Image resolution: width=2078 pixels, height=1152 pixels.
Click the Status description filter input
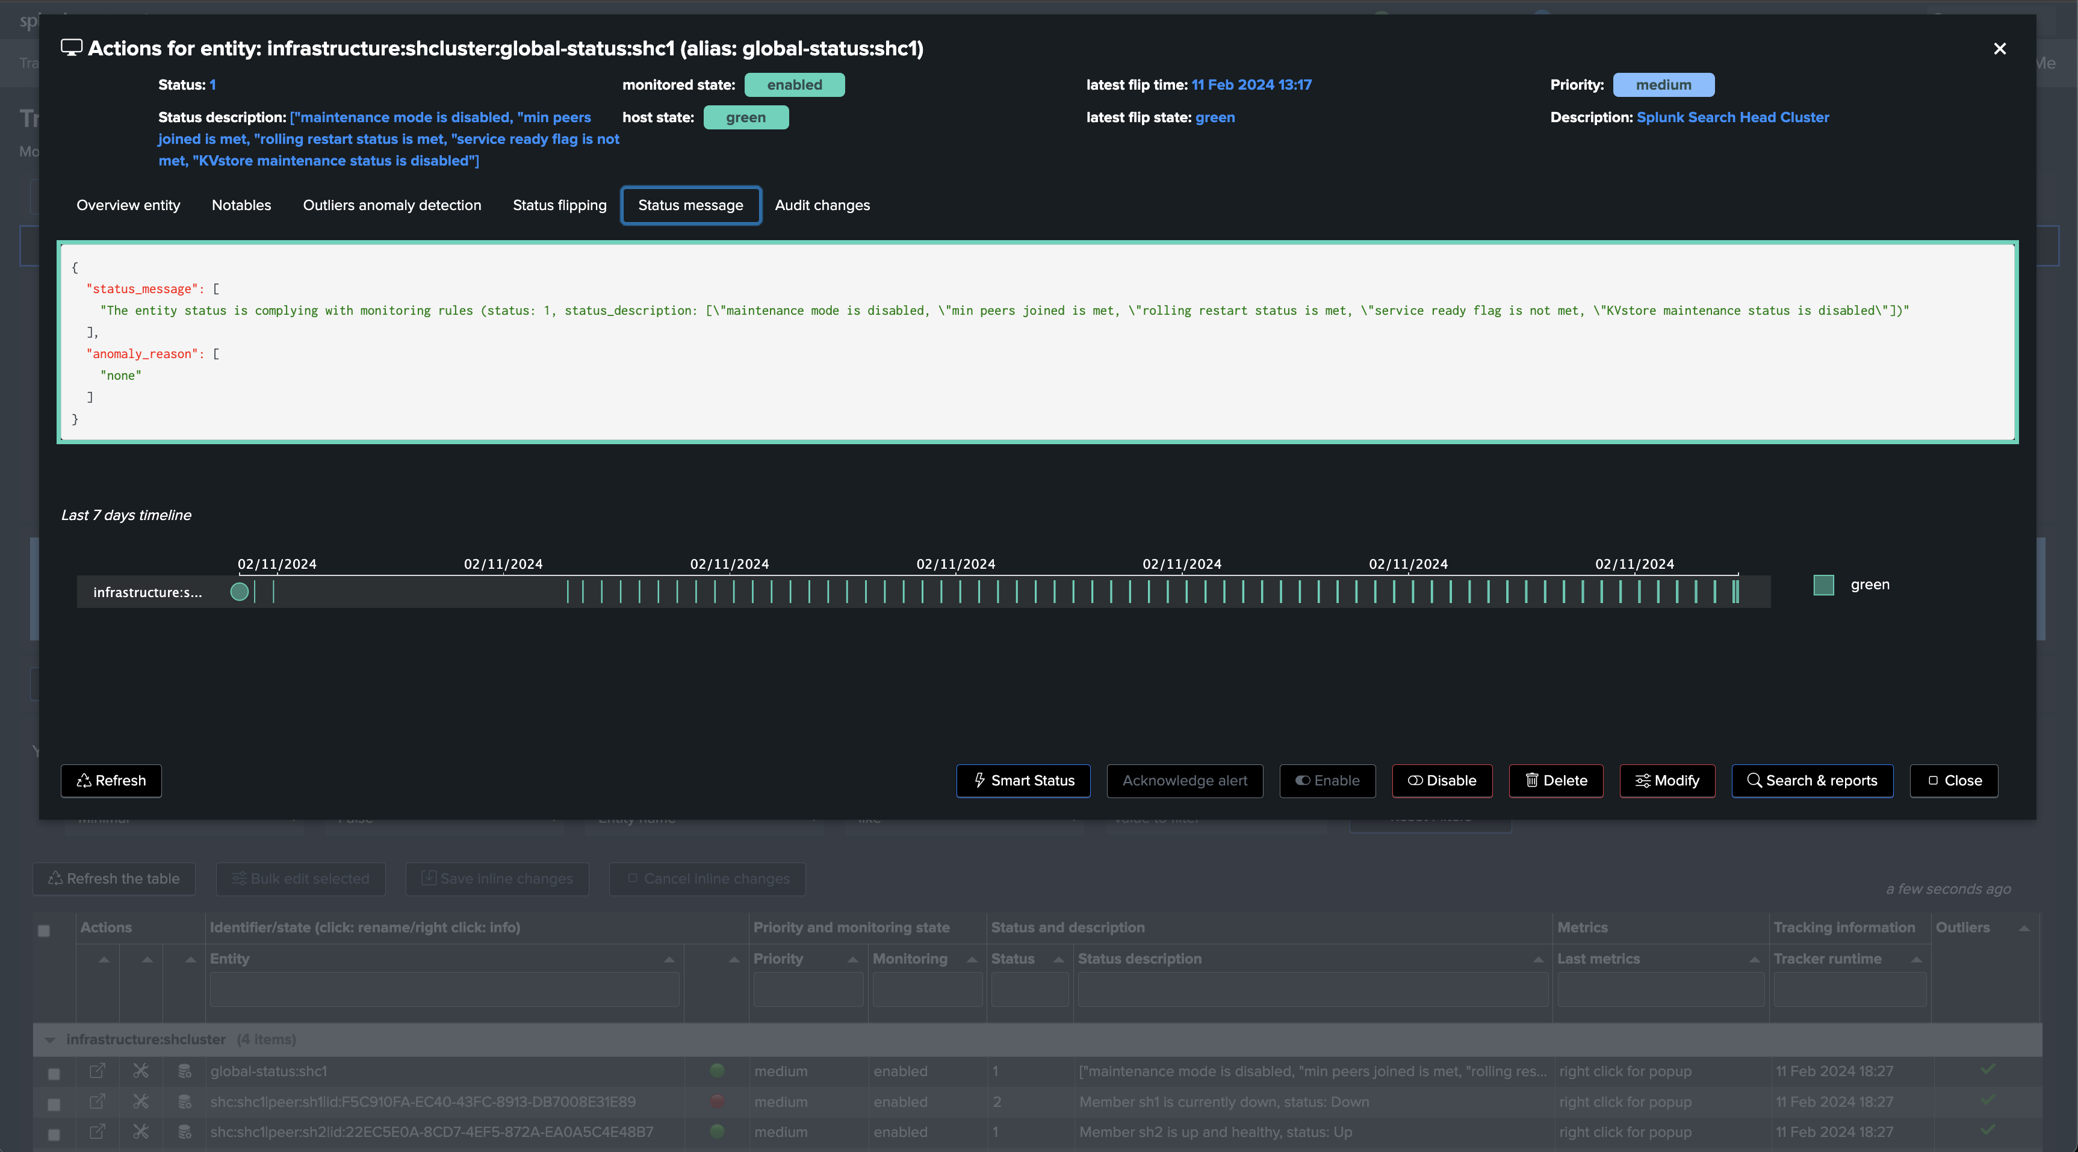coord(1313,989)
